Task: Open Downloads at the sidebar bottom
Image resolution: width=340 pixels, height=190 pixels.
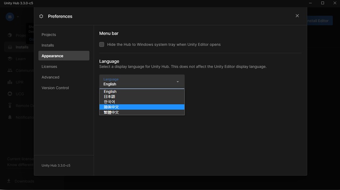Action: pos(24,181)
